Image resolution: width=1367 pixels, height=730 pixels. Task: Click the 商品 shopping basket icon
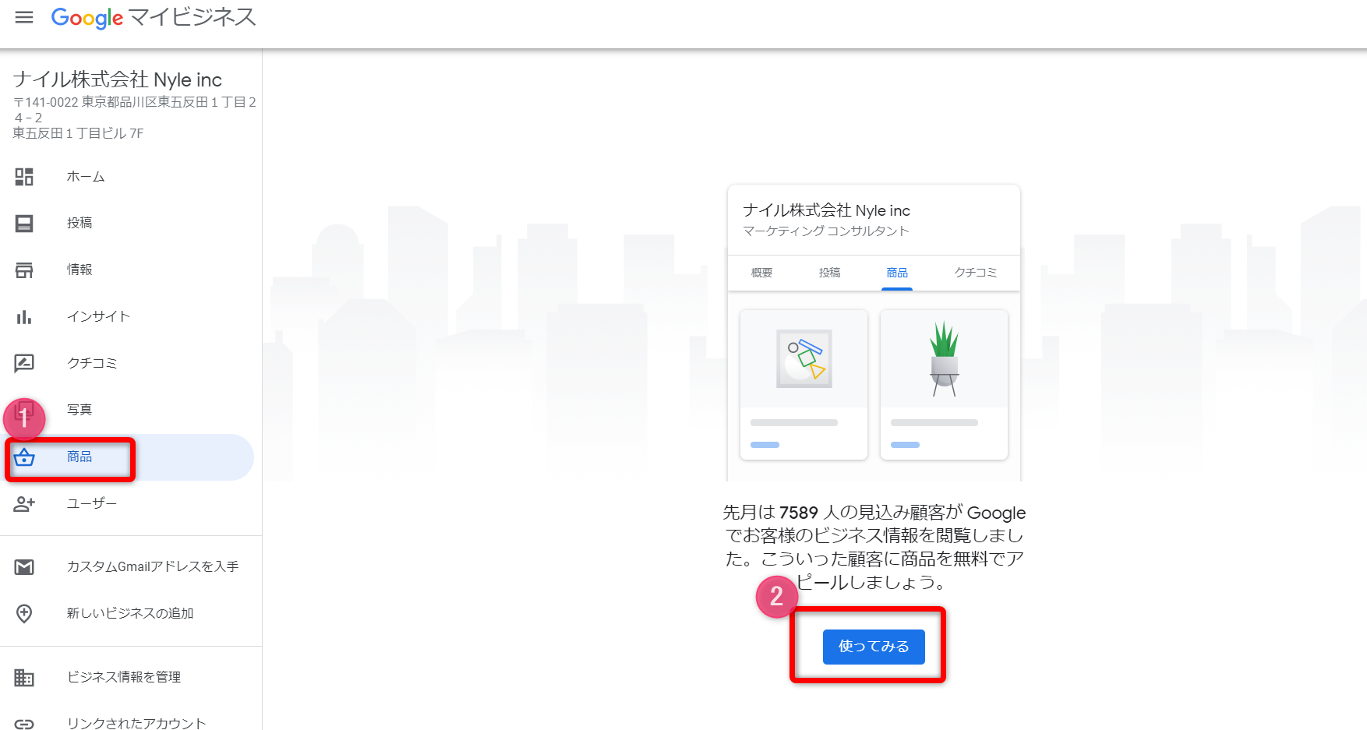(24, 457)
